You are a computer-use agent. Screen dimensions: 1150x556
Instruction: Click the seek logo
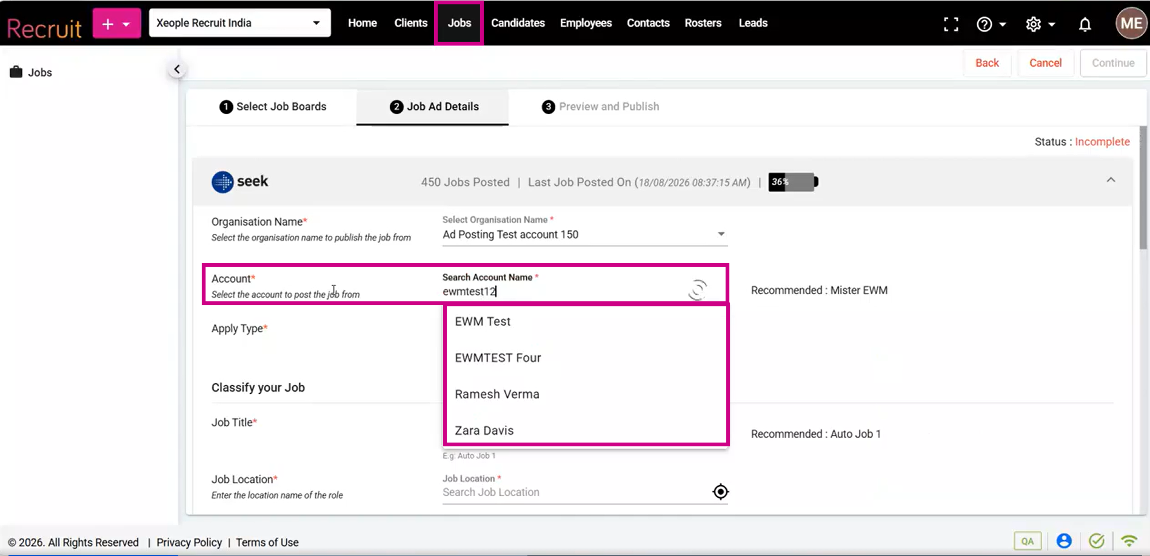pos(239,181)
